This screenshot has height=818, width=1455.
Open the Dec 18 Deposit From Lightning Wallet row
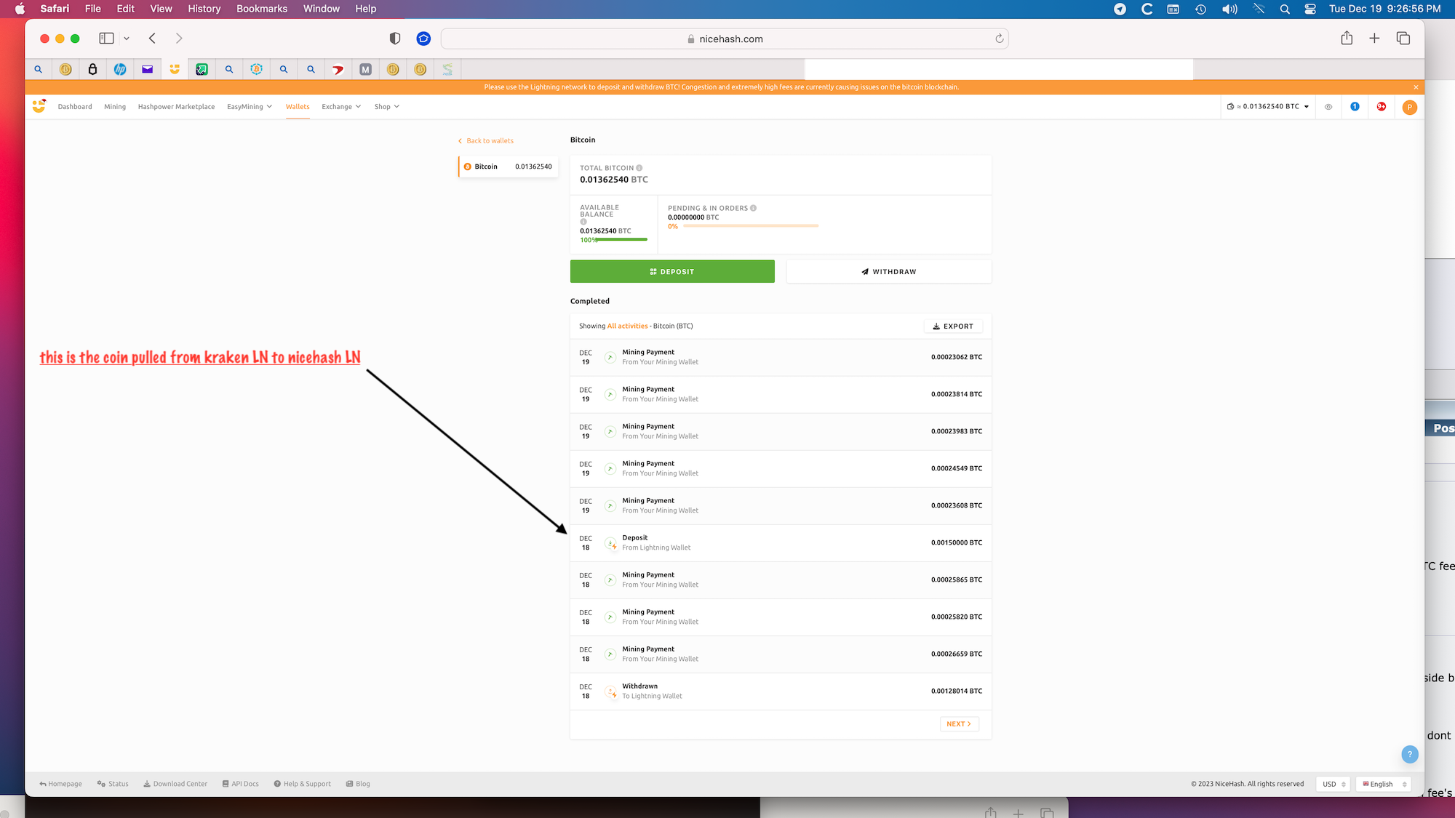coord(781,543)
